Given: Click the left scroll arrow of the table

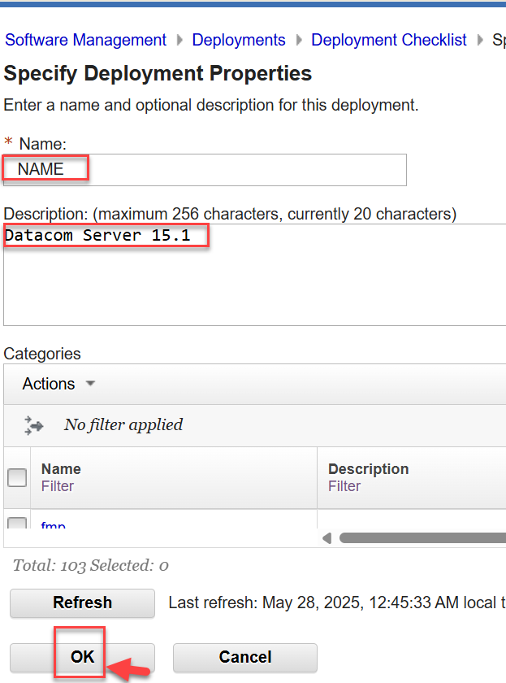Looking at the screenshot, I should pos(327,537).
